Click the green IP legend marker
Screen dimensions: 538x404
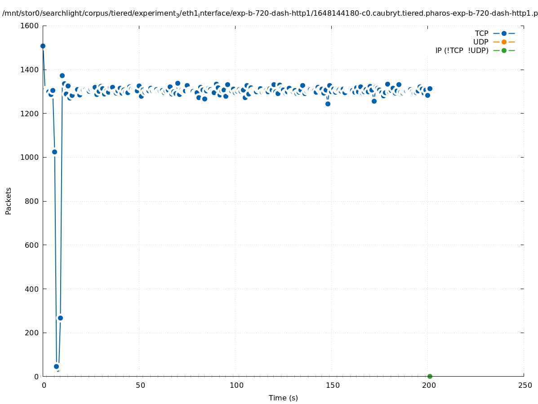[504, 50]
